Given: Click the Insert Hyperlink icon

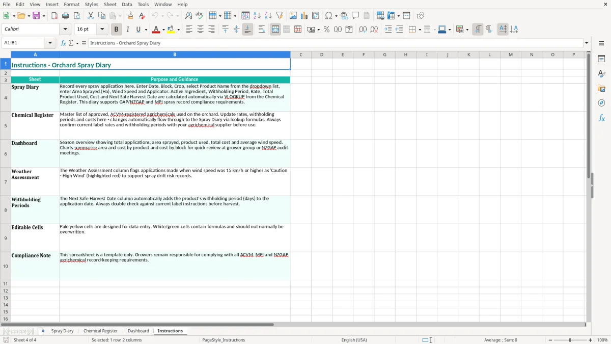Looking at the screenshot, I should [x=344, y=16].
